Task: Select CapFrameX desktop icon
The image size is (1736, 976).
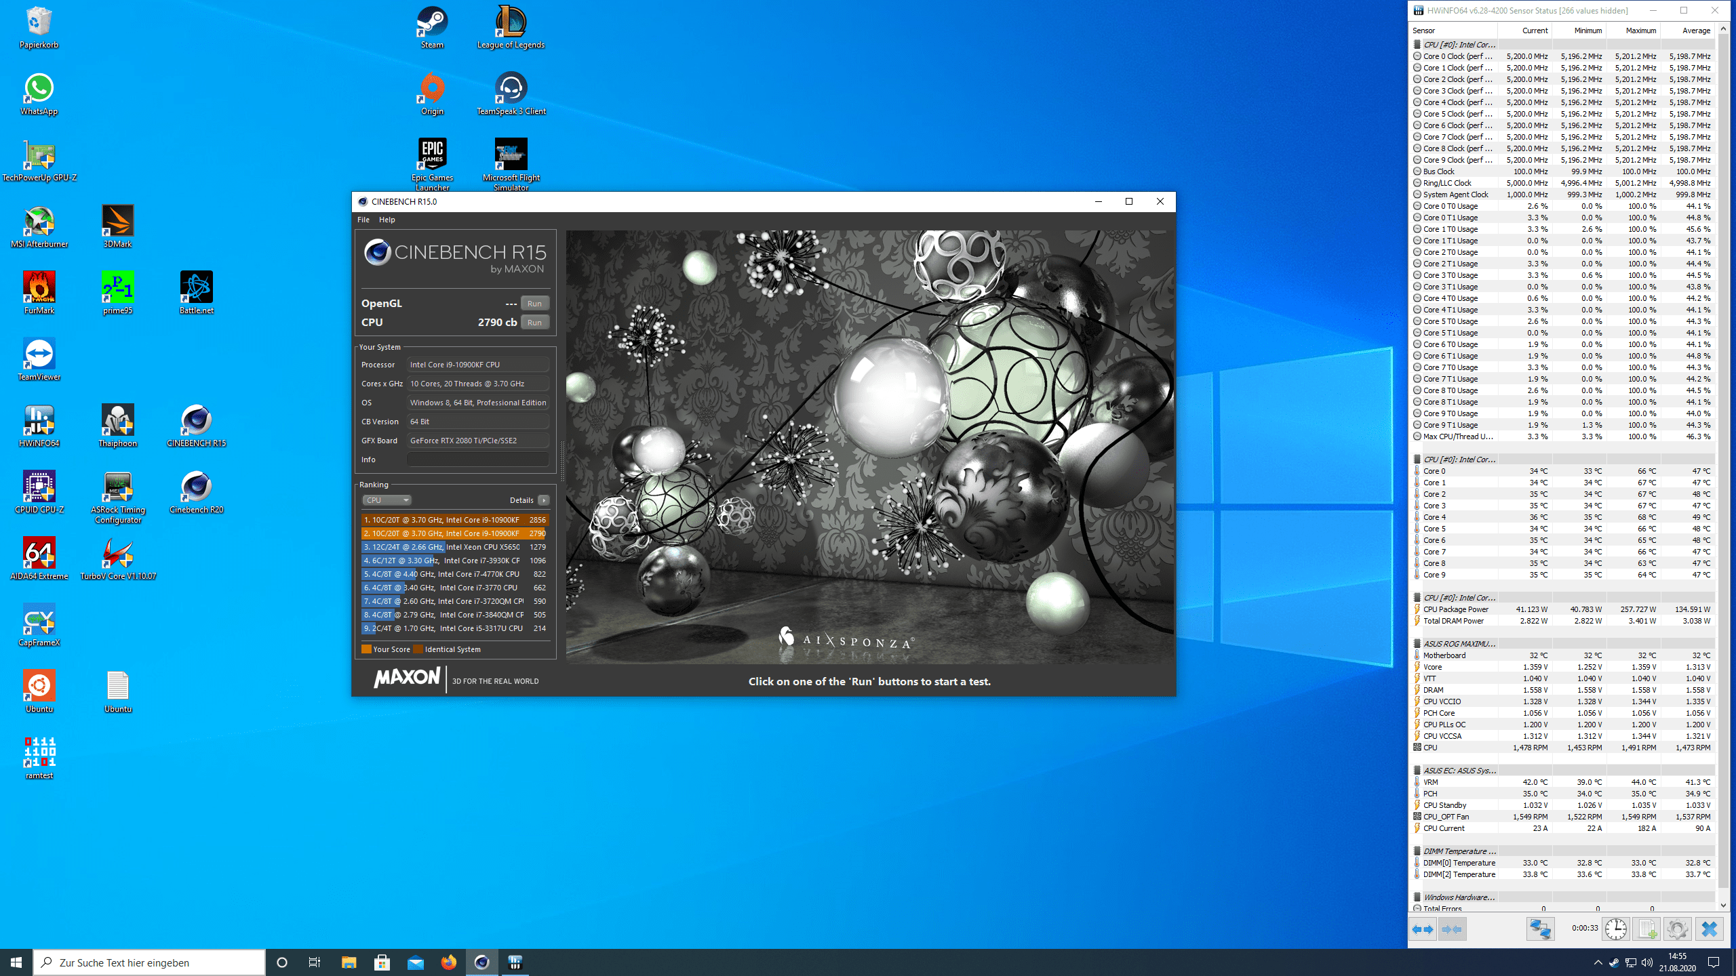Action: pos(39,626)
